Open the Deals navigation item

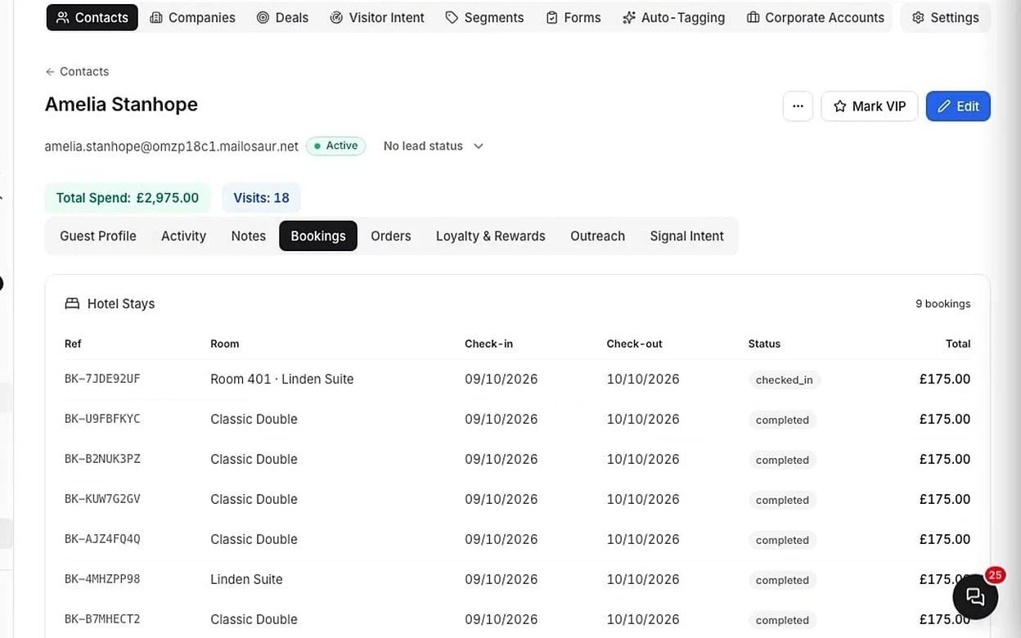coord(282,17)
